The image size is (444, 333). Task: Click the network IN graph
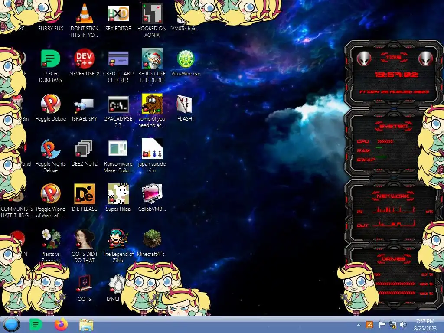(394, 210)
